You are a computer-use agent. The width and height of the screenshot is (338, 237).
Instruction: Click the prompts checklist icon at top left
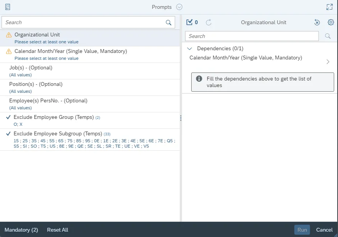[x=8, y=7]
